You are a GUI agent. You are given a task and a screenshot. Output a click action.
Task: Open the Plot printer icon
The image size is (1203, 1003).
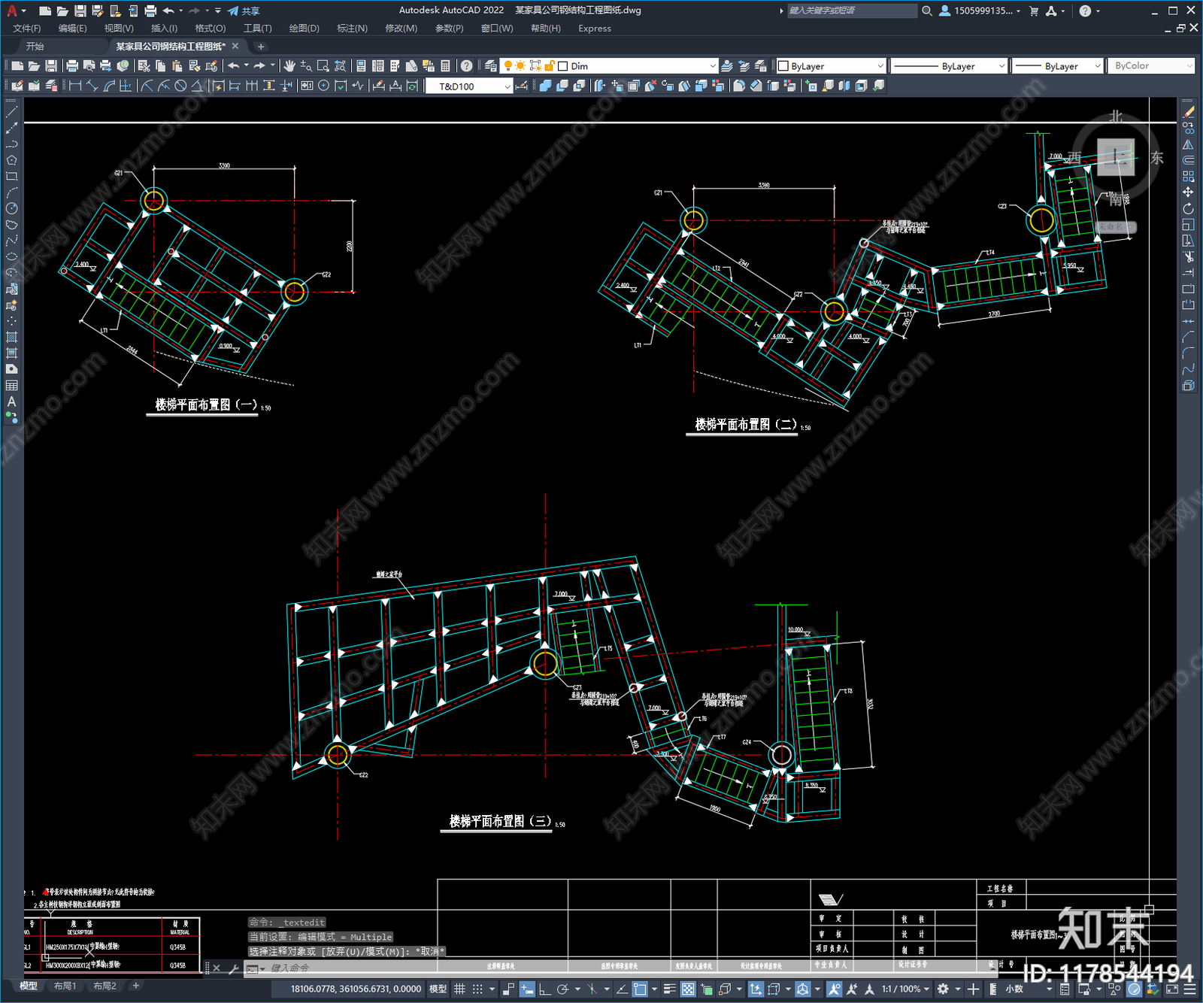72,66
